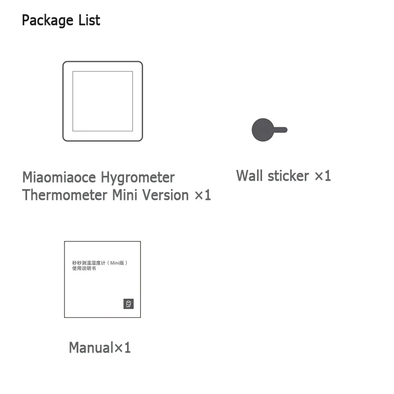Click the square hygrometer thermometer device illustration

pyautogui.click(x=102, y=101)
